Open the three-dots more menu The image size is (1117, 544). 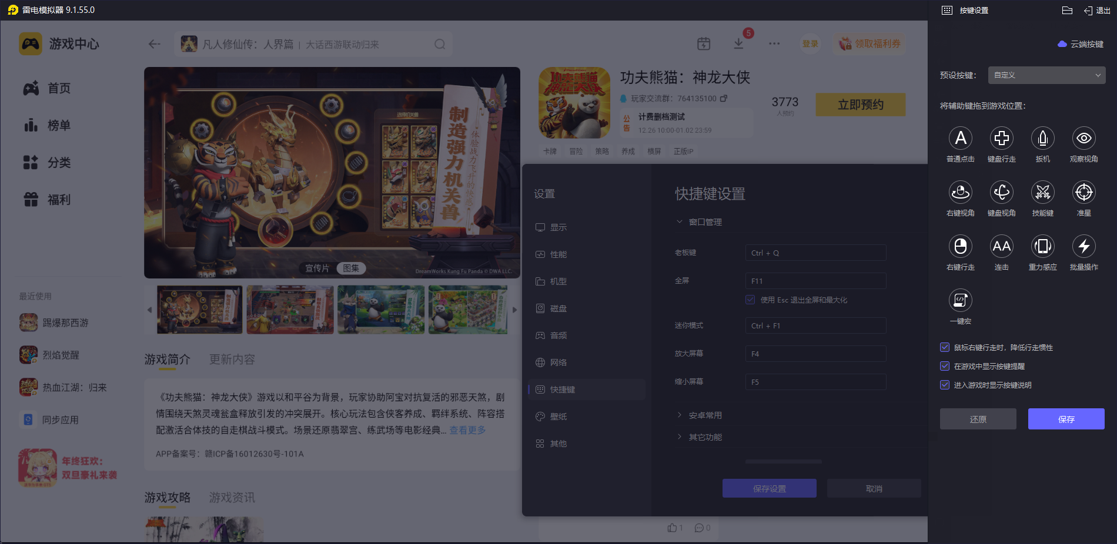774,43
